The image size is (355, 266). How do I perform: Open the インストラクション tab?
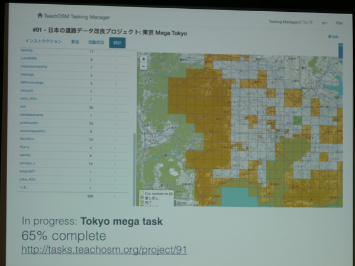click(43, 42)
